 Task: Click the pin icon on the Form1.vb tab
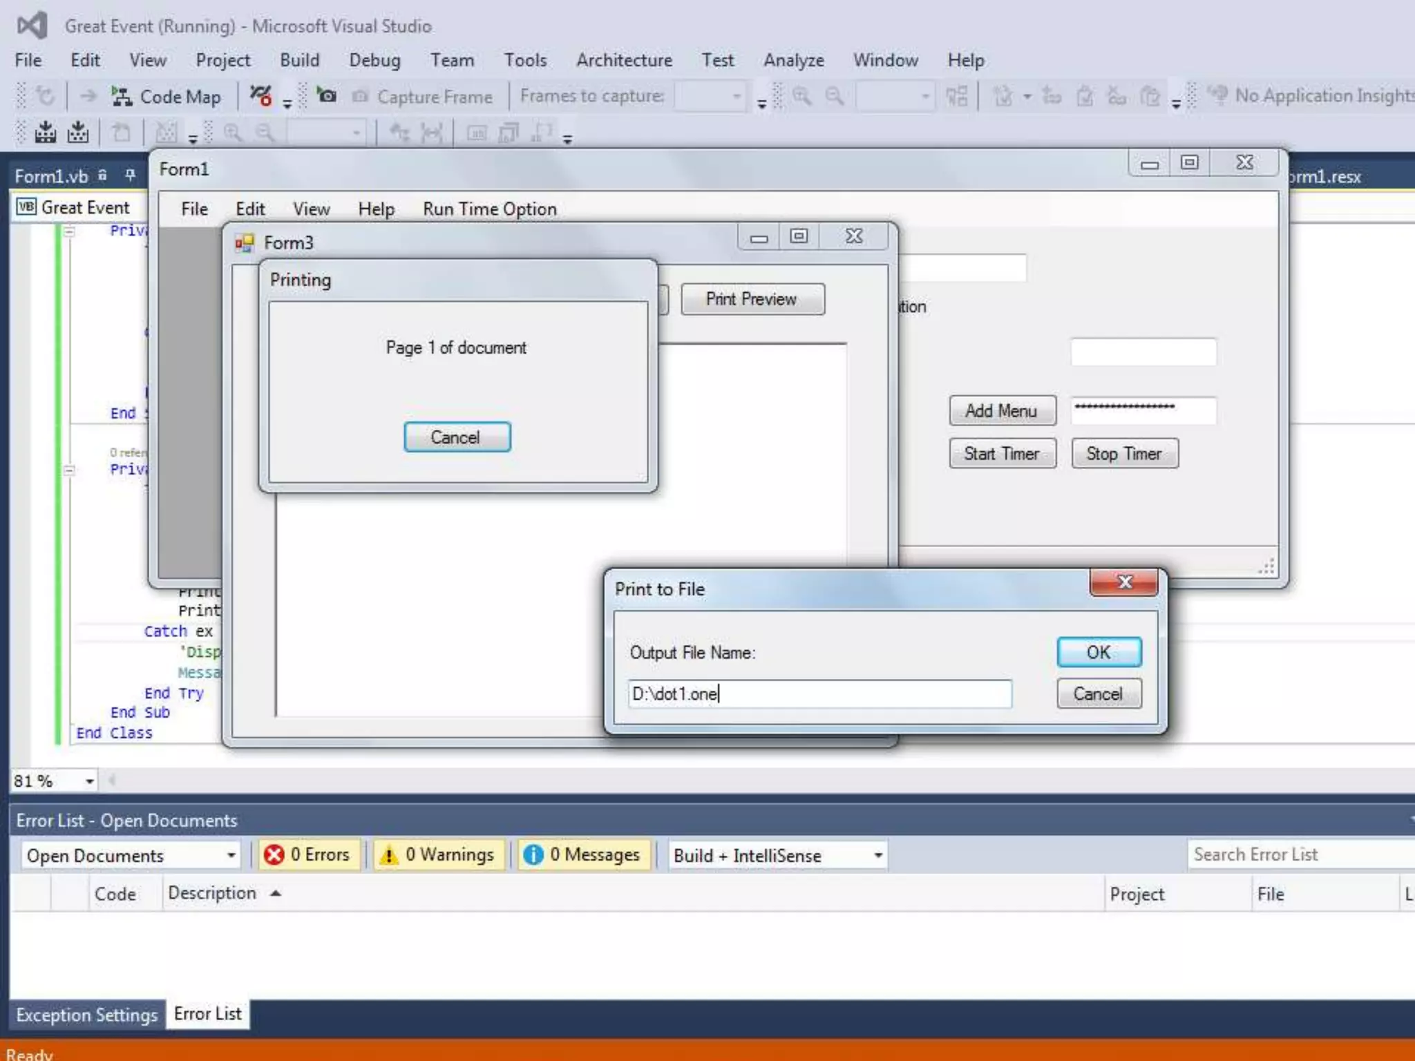click(x=130, y=175)
